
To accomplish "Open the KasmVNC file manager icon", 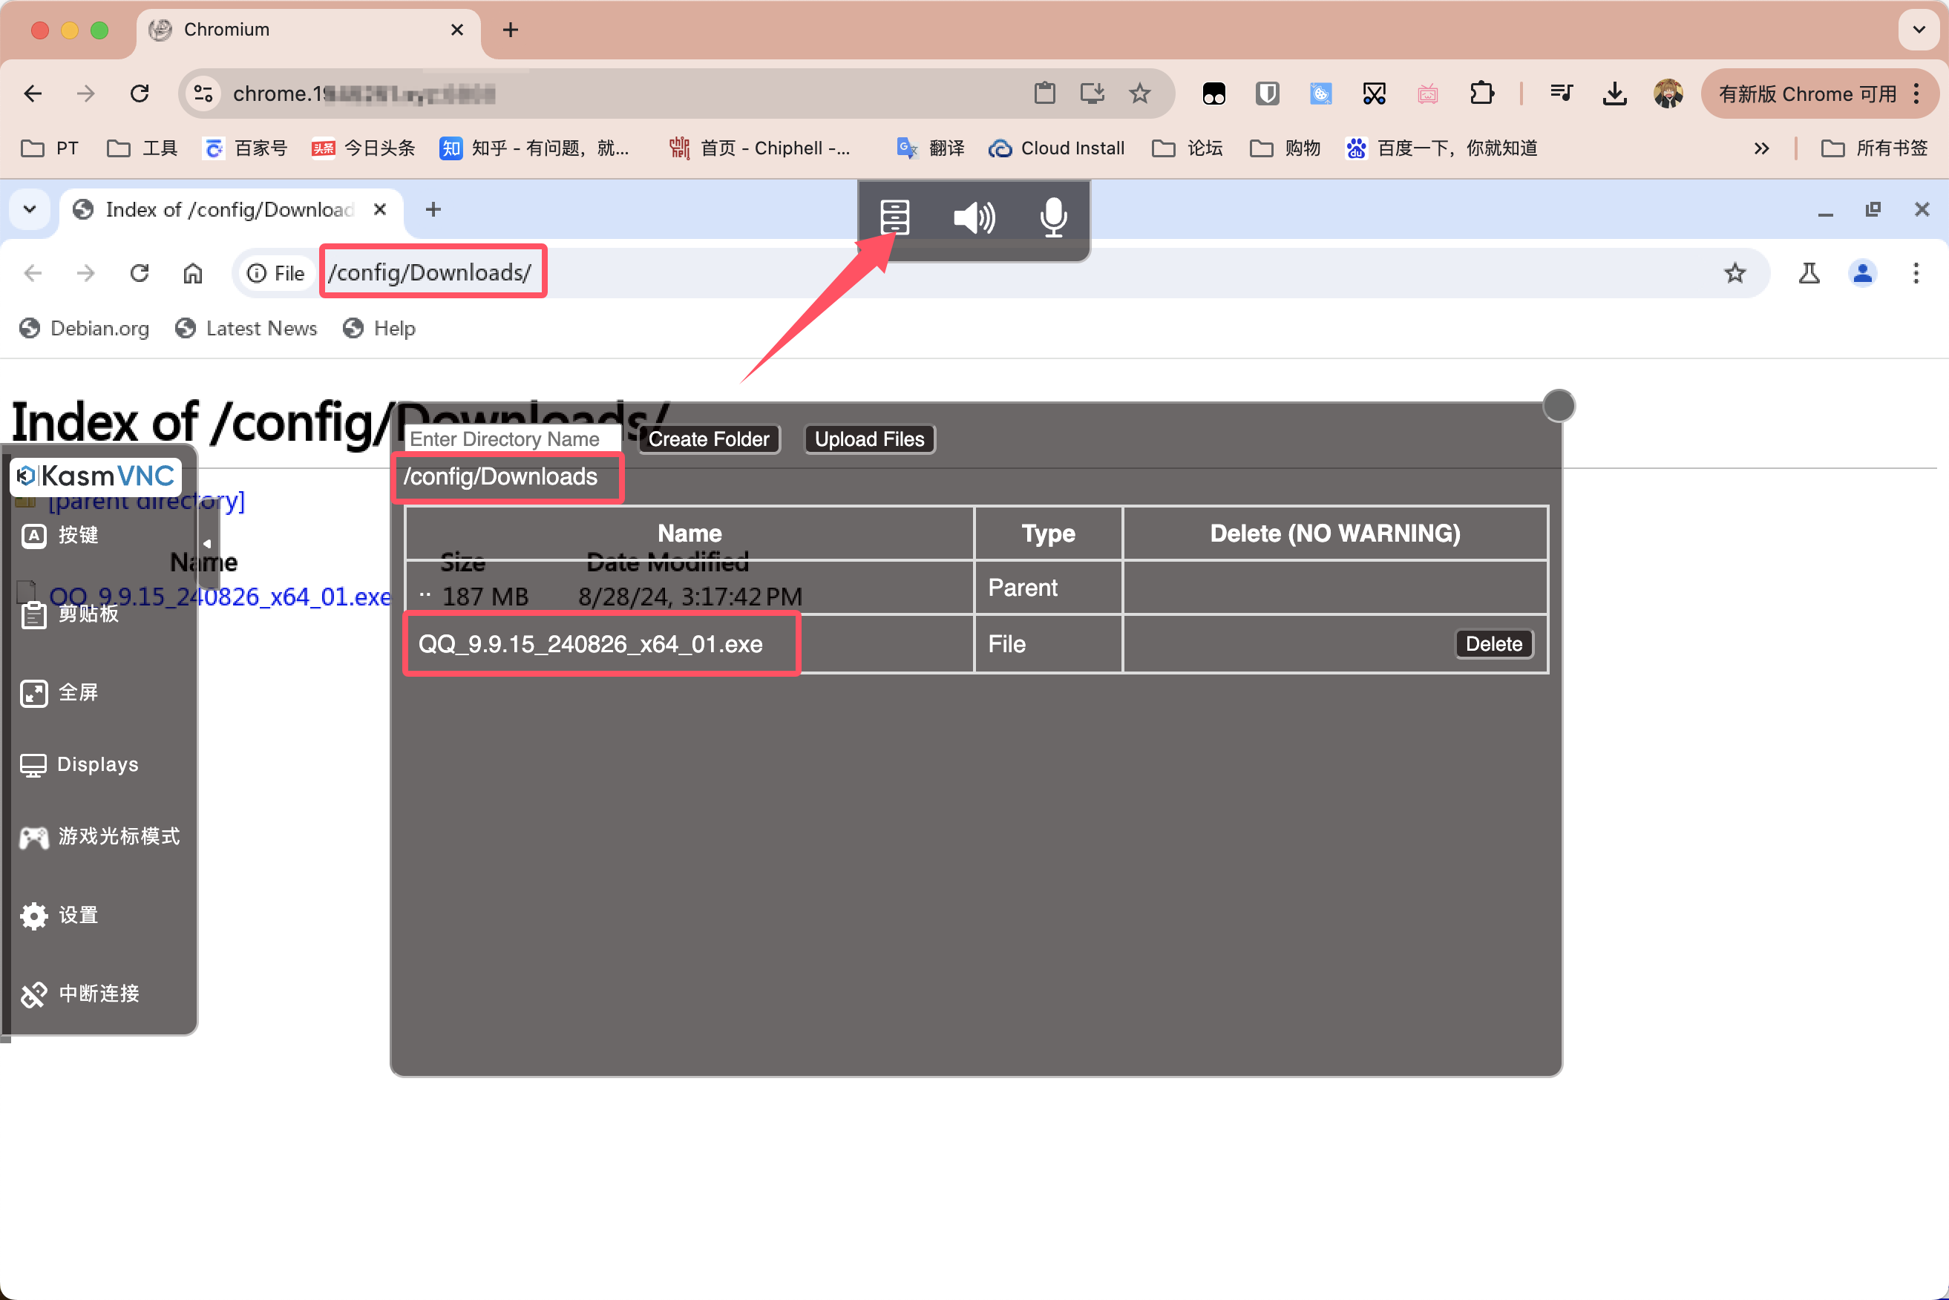I will point(894,217).
